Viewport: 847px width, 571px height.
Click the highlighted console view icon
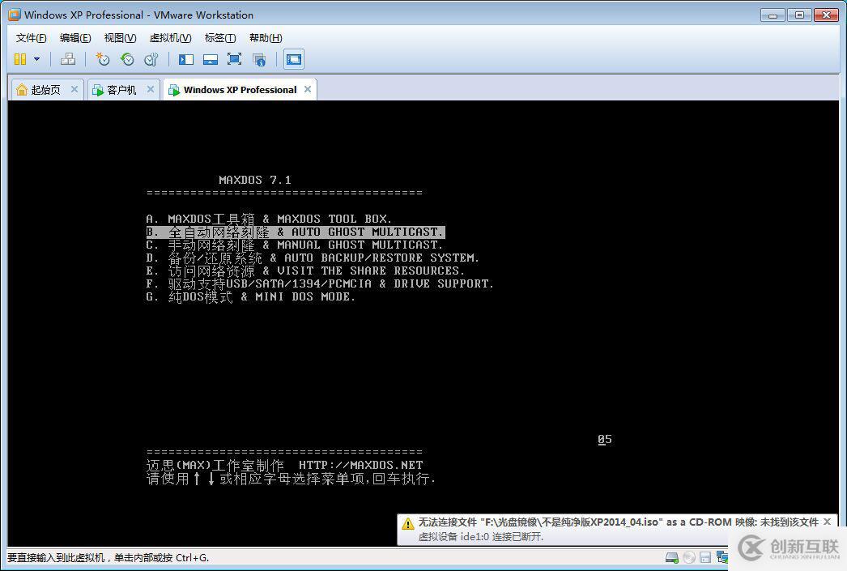[x=294, y=59]
